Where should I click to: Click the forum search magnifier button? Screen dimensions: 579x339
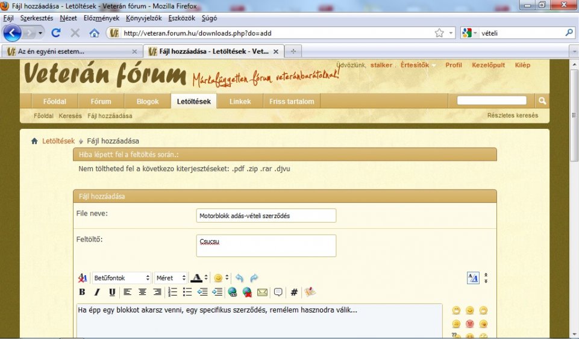542,101
